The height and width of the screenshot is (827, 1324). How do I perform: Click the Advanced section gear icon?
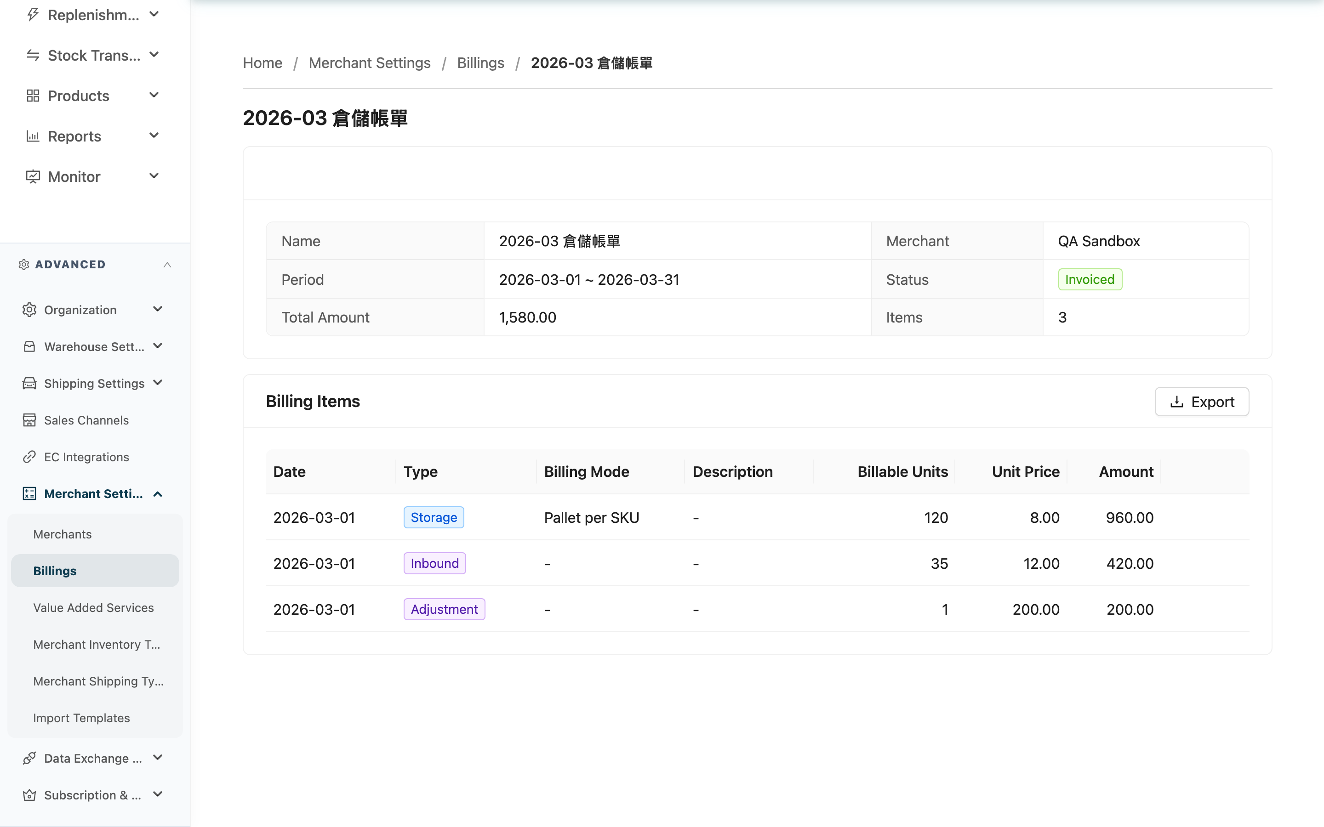23,265
